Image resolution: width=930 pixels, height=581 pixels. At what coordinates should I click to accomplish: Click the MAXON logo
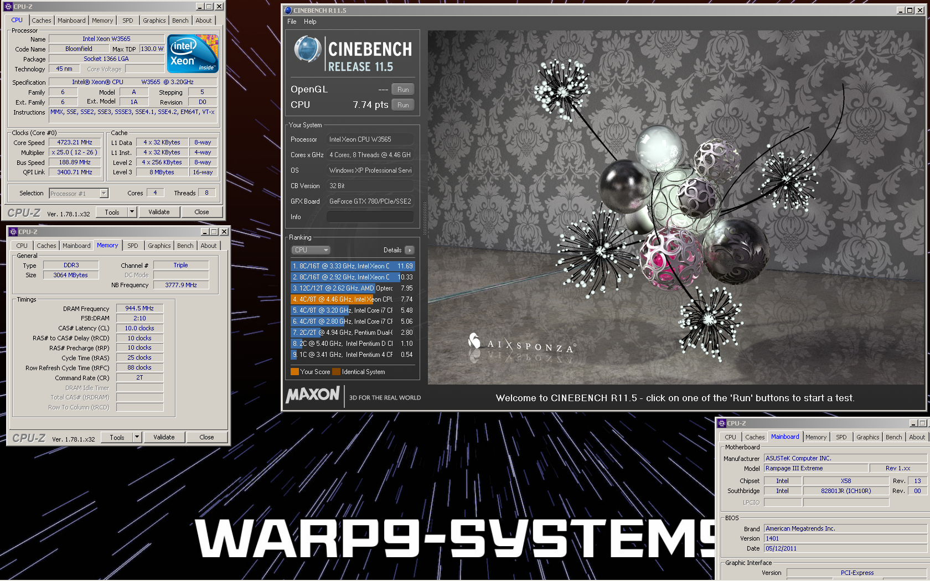point(313,395)
